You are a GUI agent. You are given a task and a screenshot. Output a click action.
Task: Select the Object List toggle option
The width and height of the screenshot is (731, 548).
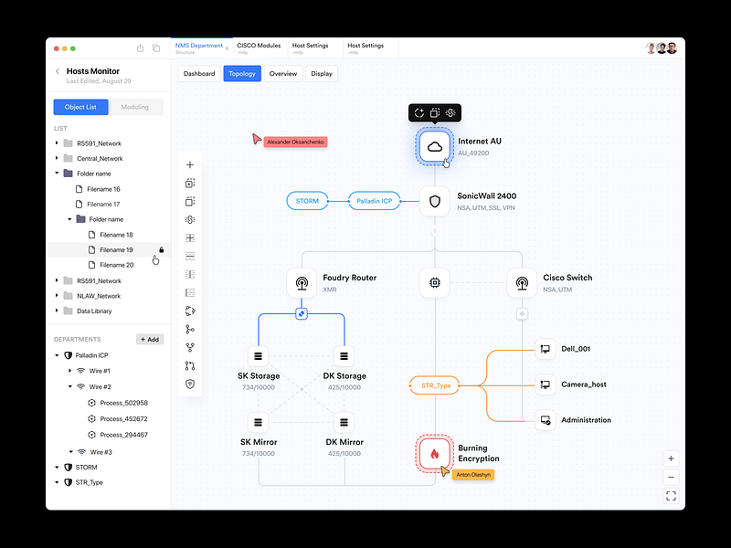click(x=80, y=107)
